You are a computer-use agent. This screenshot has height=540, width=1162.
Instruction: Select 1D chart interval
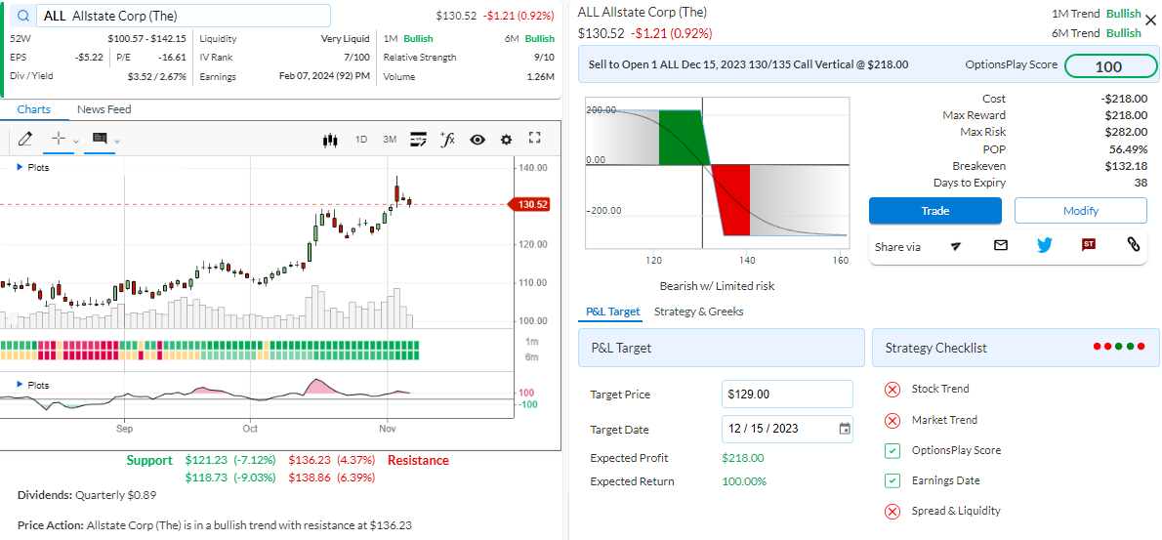pyautogui.click(x=361, y=140)
